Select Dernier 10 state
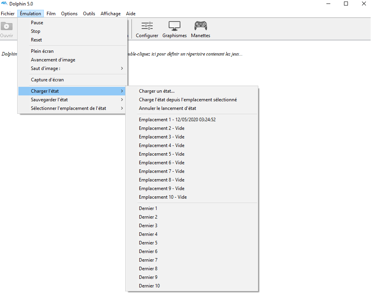The width and height of the screenshot is (371, 298). click(x=192, y=286)
